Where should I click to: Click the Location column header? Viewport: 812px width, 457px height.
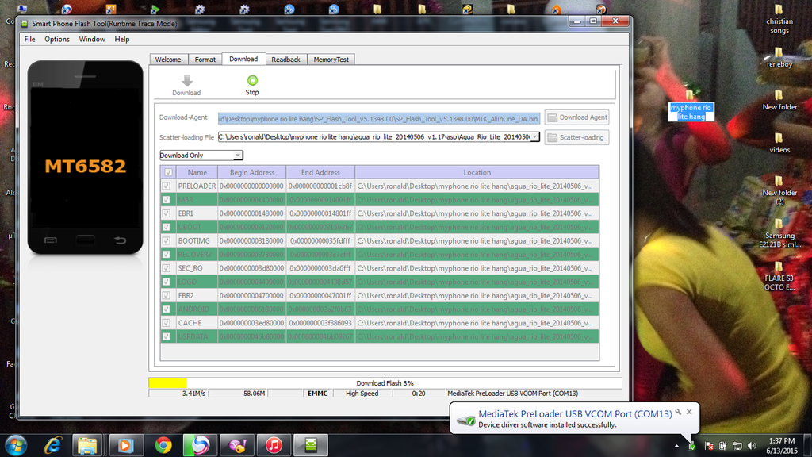tap(477, 172)
